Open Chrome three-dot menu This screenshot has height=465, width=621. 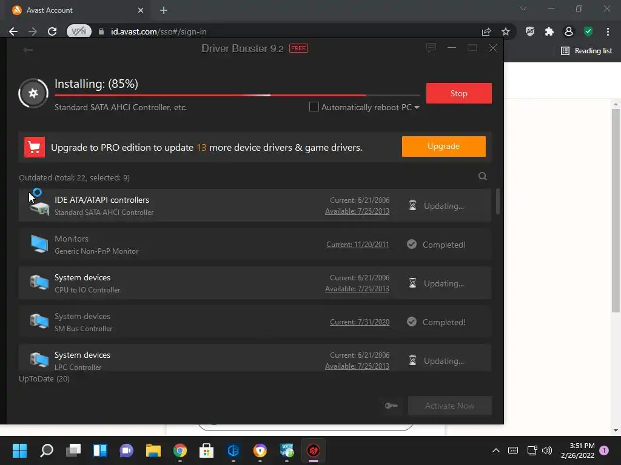(608, 31)
